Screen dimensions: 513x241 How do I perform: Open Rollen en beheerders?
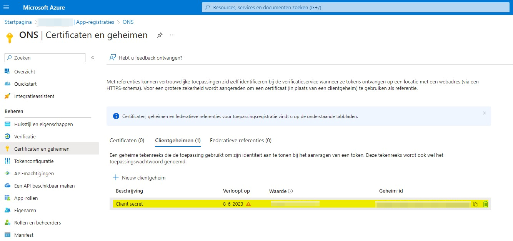point(38,223)
